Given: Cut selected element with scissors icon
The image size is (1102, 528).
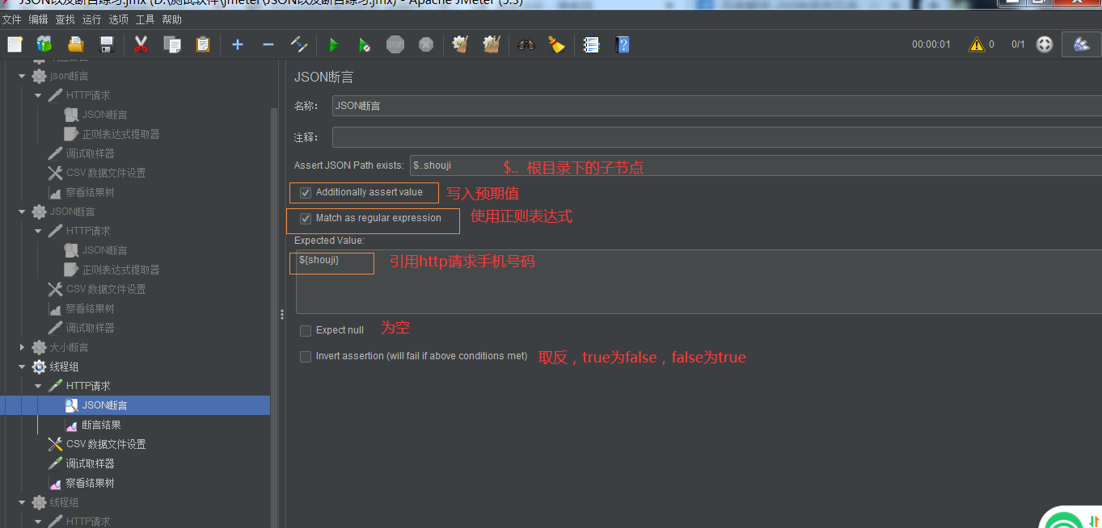Looking at the screenshot, I should click(141, 44).
